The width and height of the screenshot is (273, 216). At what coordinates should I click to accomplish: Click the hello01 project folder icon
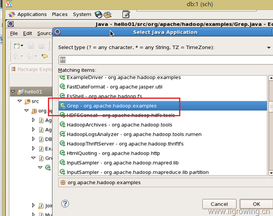[20, 92]
